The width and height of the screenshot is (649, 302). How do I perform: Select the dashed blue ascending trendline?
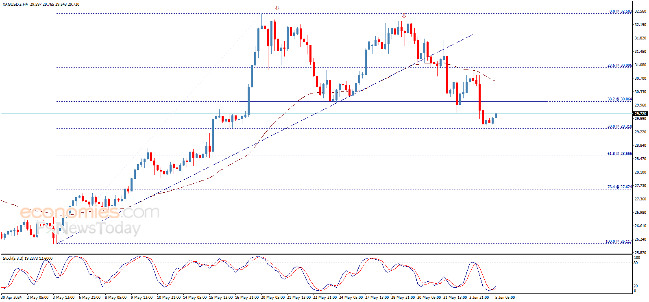point(265,139)
